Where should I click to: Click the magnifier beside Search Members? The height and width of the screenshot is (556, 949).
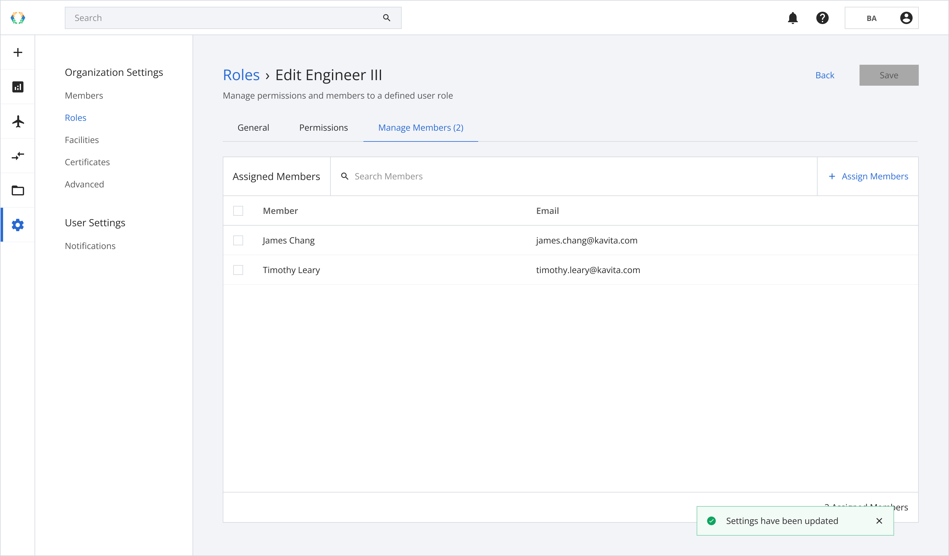pos(345,176)
